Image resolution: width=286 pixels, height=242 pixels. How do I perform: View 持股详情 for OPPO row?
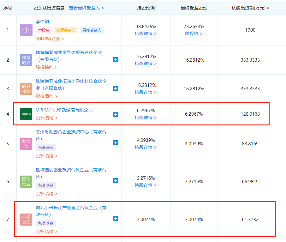pos(146,118)
